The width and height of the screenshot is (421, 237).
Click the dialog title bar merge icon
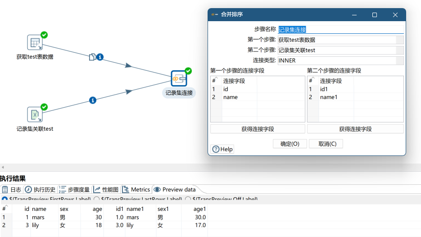click(x=213, y=15)
